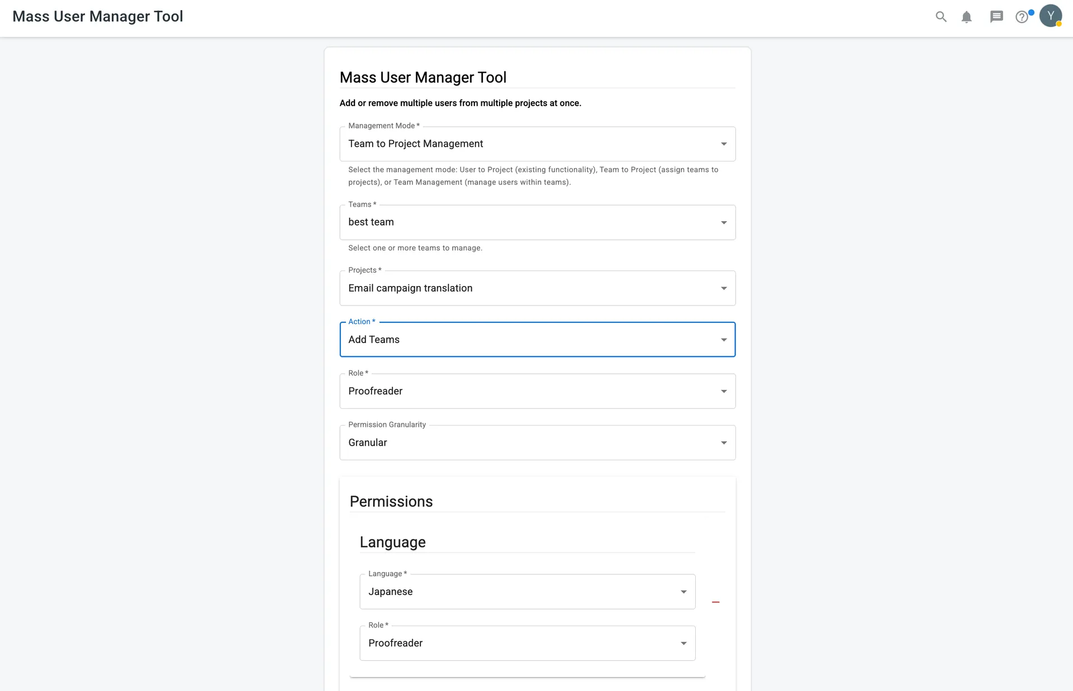This screenshot has height=691, width=1073.
Task: Open the notifications bell
Action: (x=966, y=17)
